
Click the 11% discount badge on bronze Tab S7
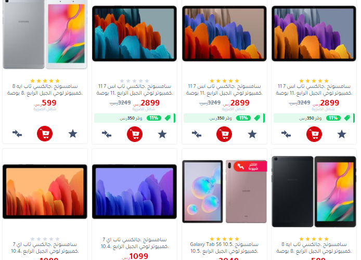click(x=243, y=118)
